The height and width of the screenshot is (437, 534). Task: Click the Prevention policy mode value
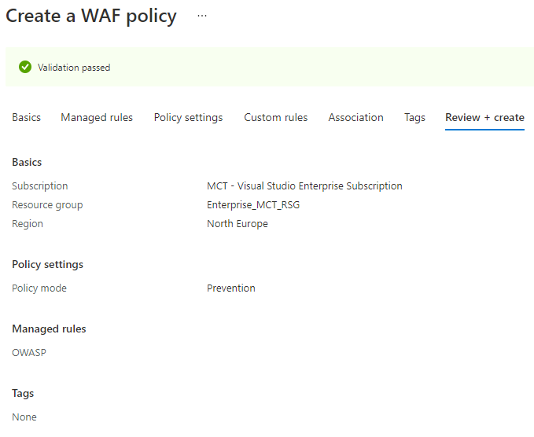coord(230,288)
